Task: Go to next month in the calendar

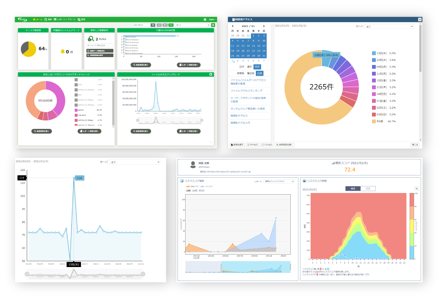Action: coord(264,26)
